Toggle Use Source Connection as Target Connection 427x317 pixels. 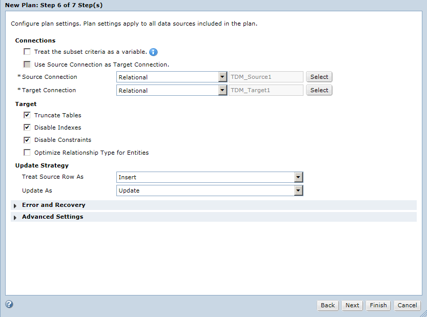(x=27, y=65)
